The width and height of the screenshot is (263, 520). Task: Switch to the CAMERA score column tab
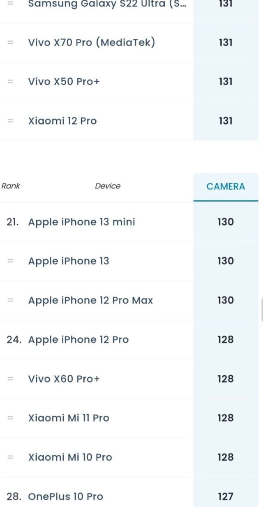tap(226, 186)
